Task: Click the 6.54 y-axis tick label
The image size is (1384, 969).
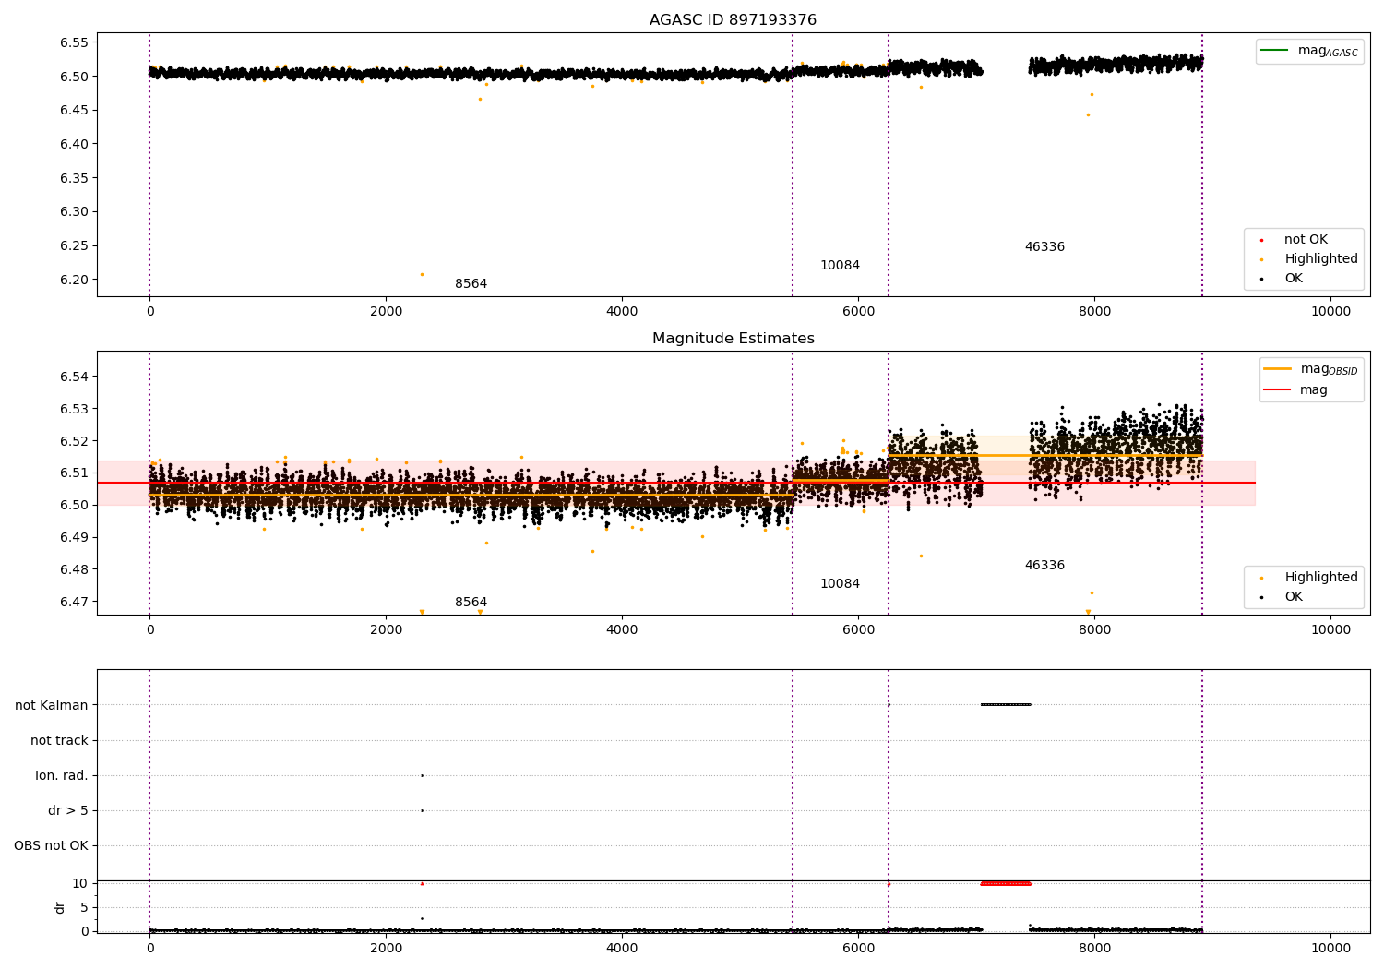Action: coord(74,377)
